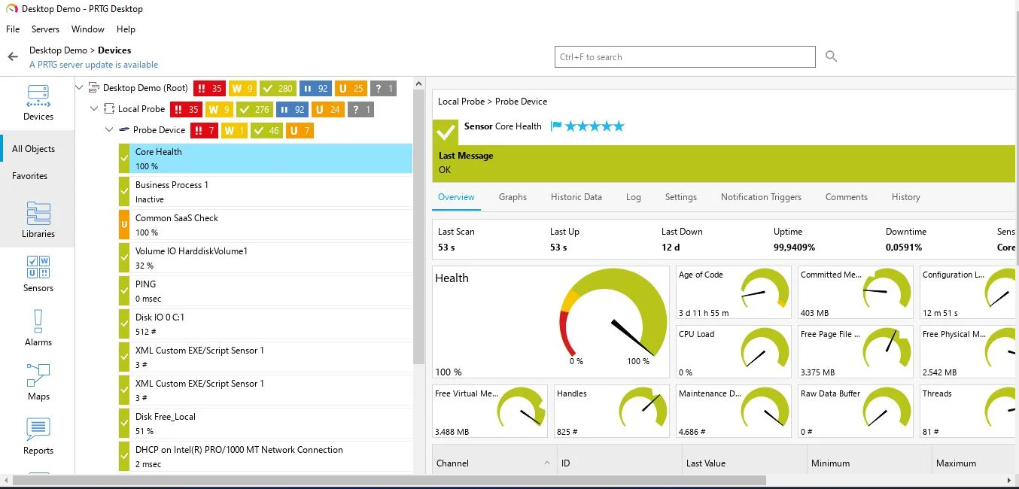
Task: Select the Overview tab
Action: pos(456,197)
